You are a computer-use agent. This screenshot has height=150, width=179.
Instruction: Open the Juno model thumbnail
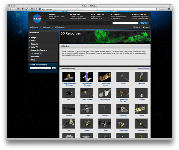[123, 77]
